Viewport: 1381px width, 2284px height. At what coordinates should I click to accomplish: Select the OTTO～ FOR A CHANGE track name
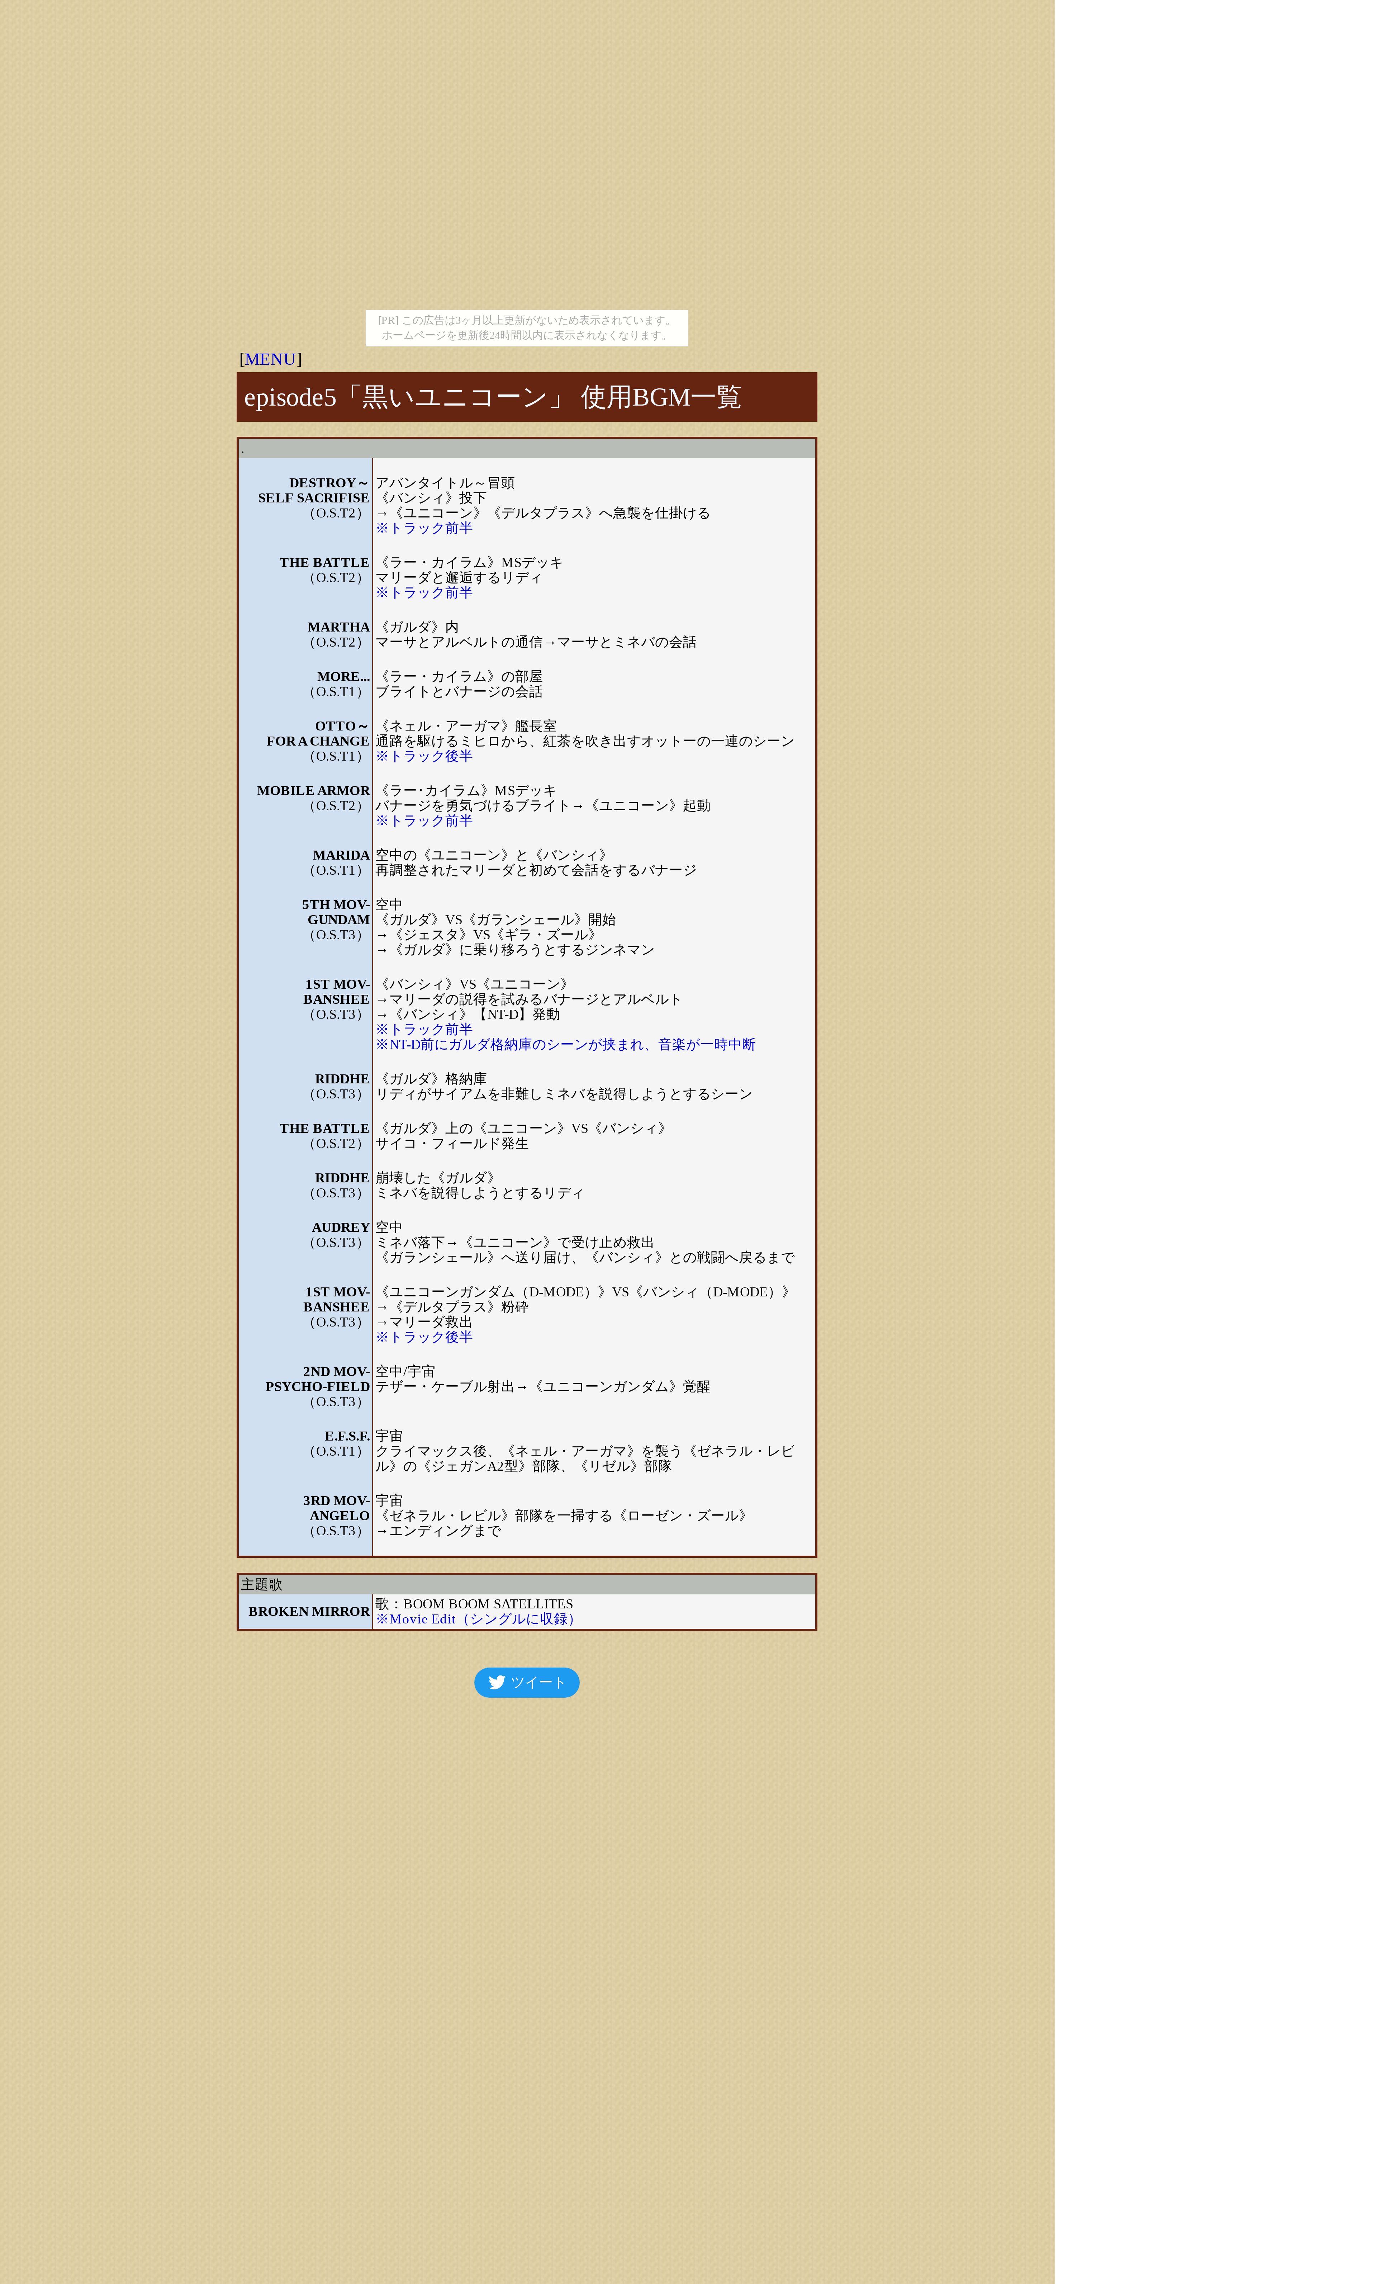[x=318, y=733]
